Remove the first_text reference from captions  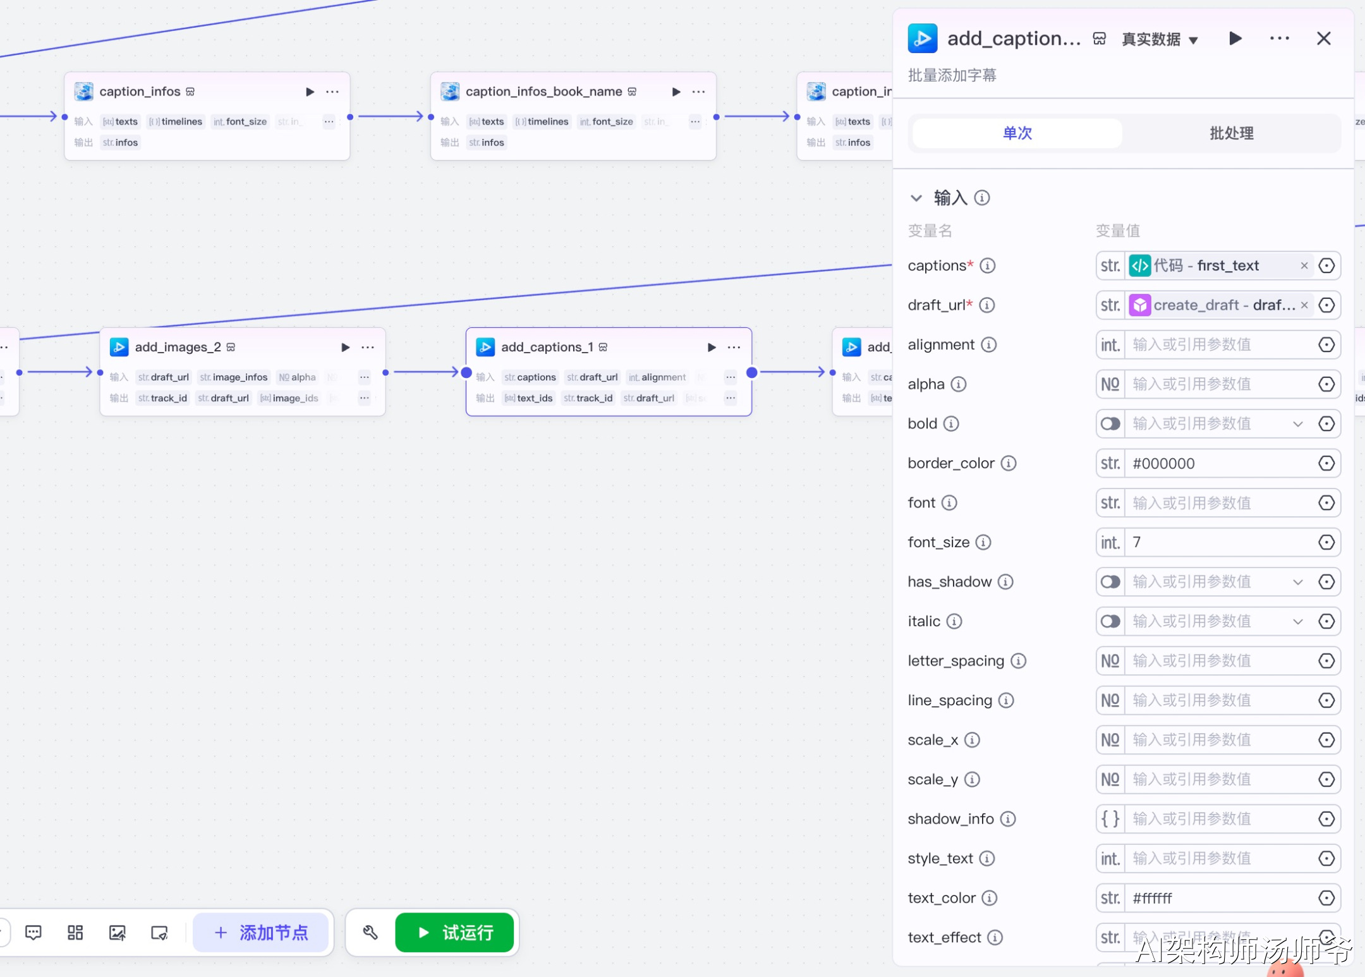point(1304,266)
